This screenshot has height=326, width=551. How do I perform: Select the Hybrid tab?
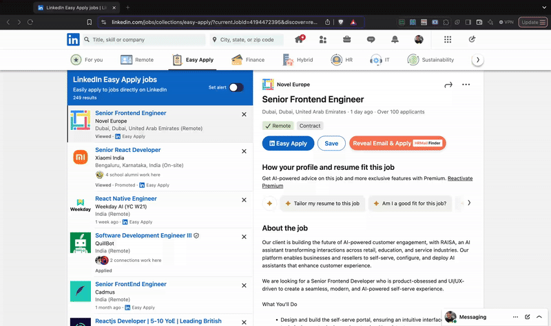[298, 60]
